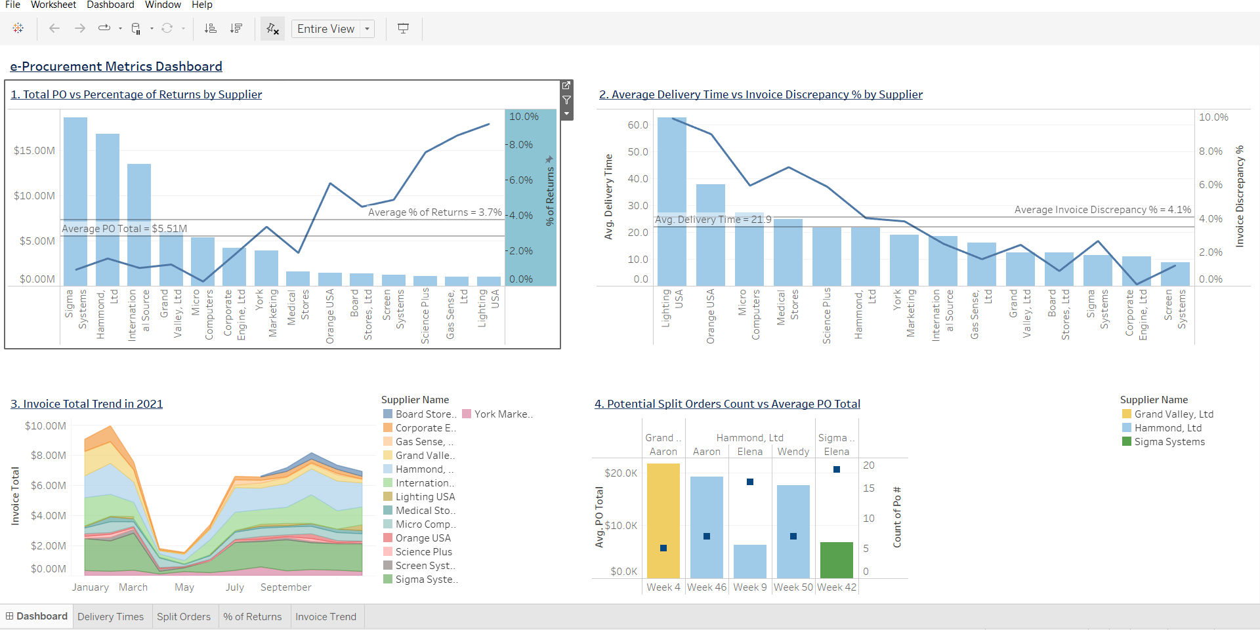Sort descending using the toolbar icon
Image resolution: width=1260 pixels, height=630 pixels.
click(x=236, y=28)
